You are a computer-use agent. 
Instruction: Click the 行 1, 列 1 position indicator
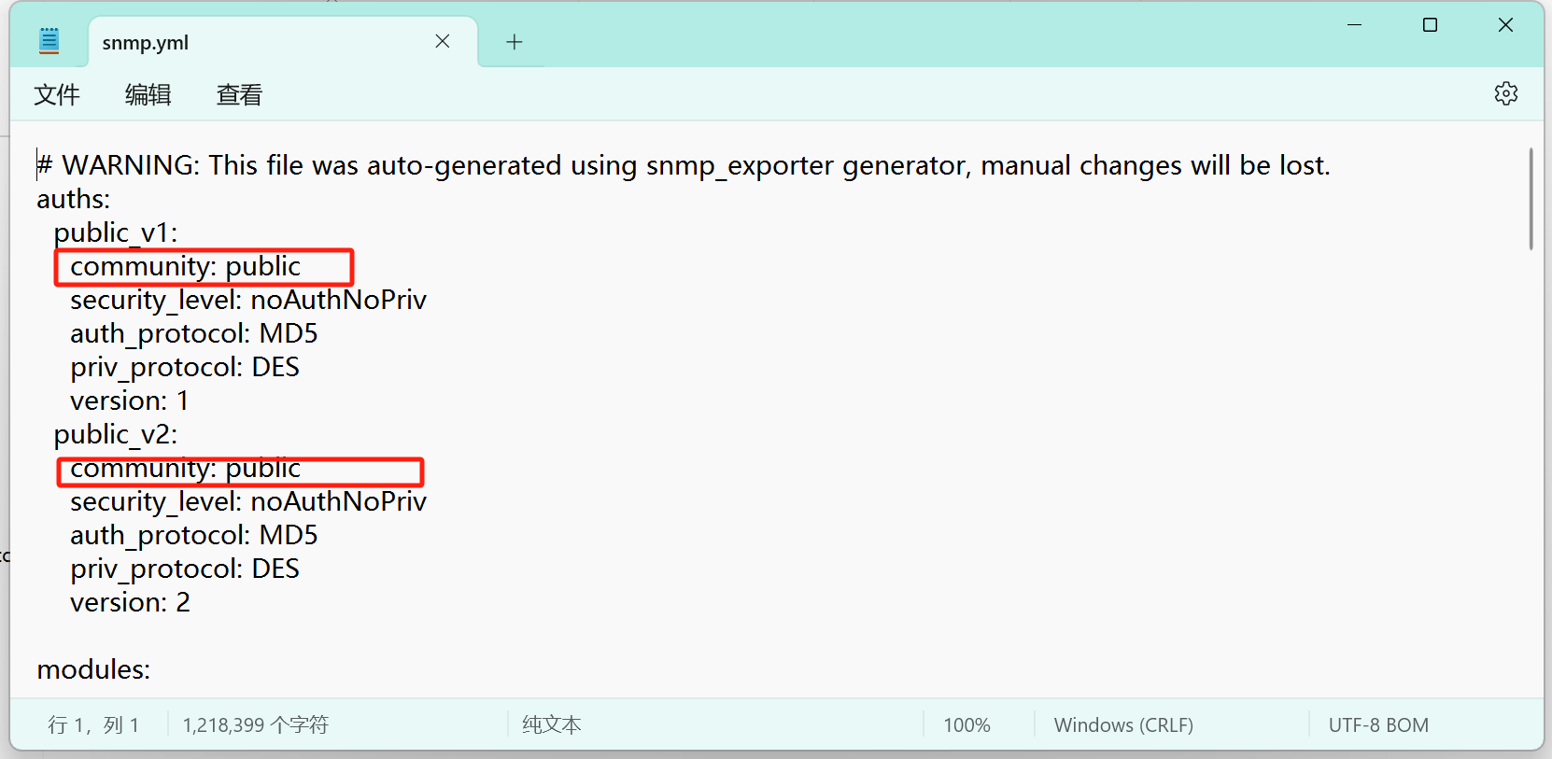click(x=93, y=725)
